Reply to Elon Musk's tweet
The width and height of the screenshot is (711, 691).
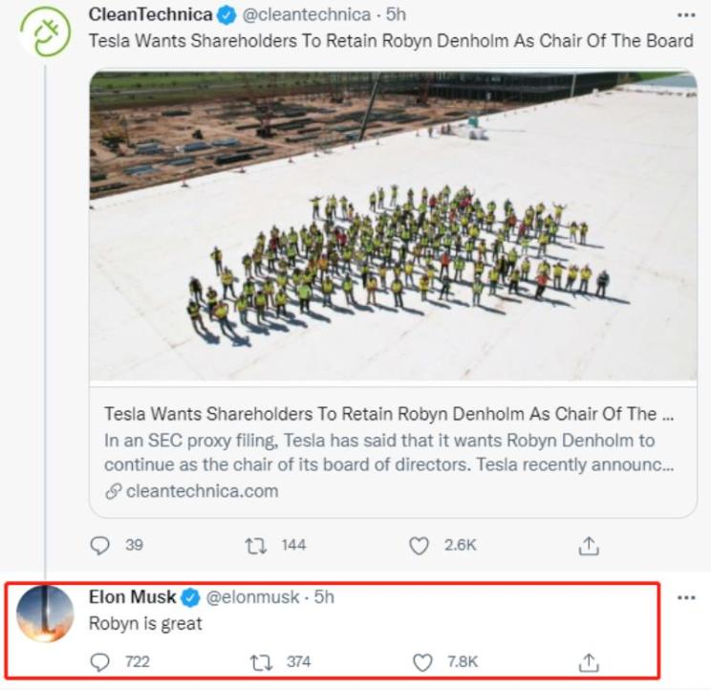click(x=100, y=661)
